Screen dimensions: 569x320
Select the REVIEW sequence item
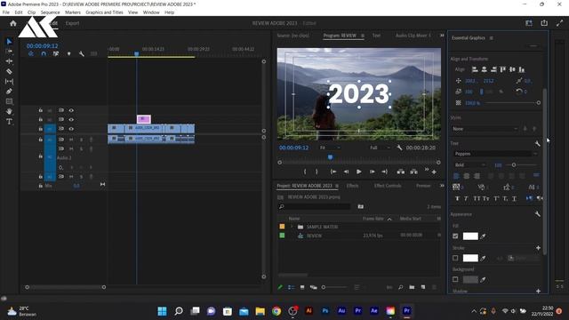pos(314,236)
